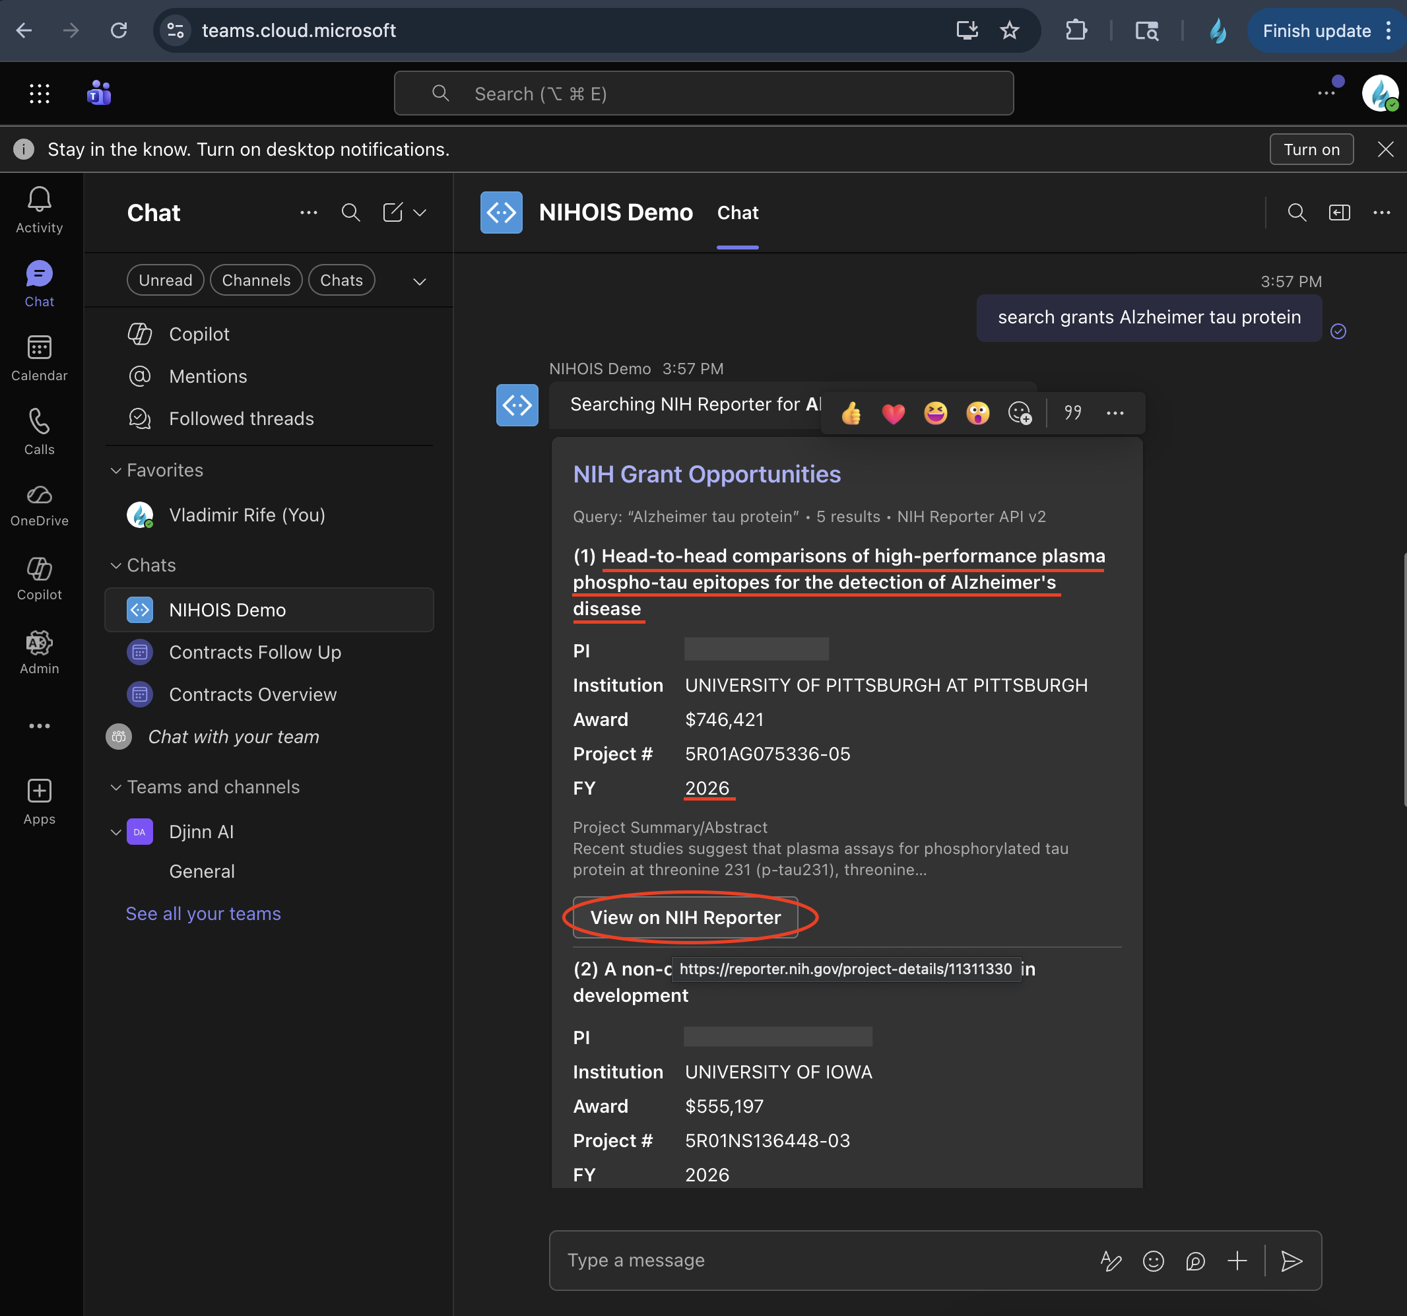Open chat list more options ellipsis

309,213
